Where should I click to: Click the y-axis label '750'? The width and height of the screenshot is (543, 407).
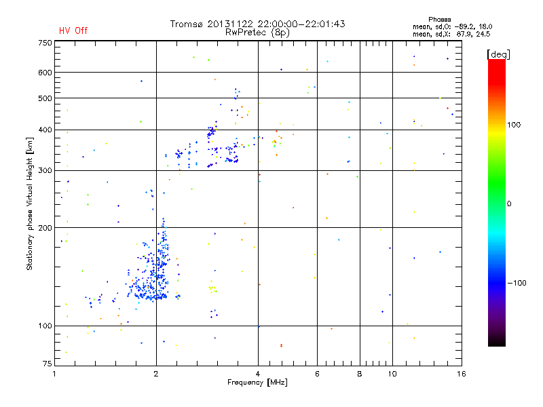45,43
